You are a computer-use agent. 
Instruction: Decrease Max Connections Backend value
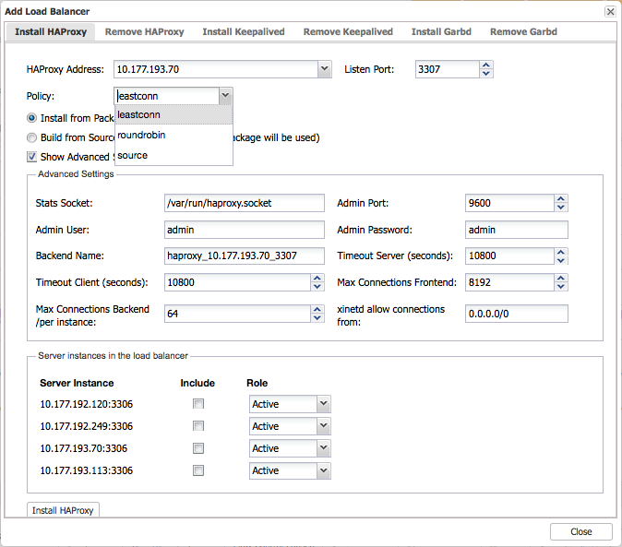[317, 318]
